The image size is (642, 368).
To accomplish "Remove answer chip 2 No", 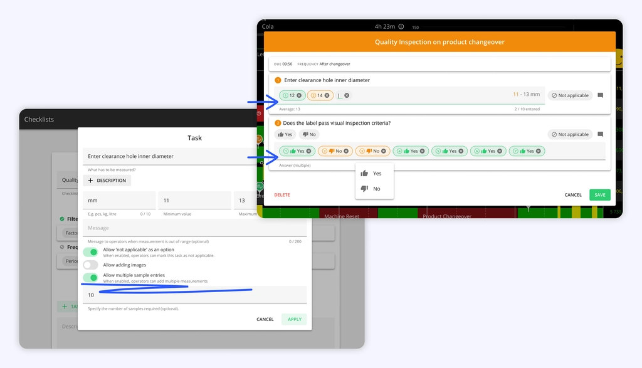I will click(346, 151).
